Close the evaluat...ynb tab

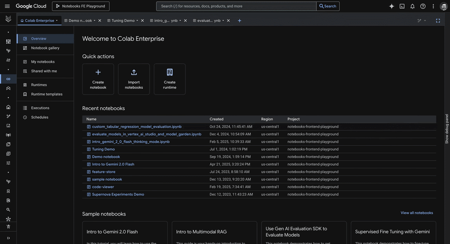229,20
